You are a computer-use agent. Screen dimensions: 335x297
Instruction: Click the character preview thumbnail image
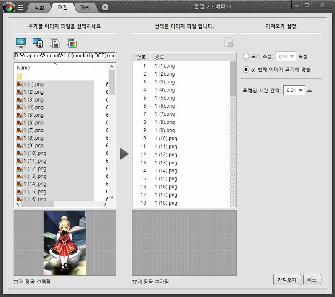click(x=65, y=243)
